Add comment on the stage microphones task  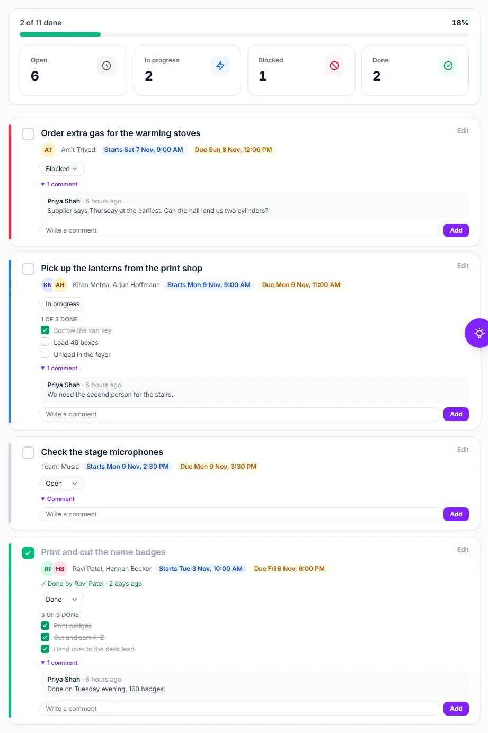click(x=456, y=514)
